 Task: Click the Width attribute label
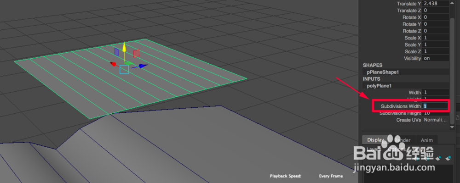coord(415,92)
